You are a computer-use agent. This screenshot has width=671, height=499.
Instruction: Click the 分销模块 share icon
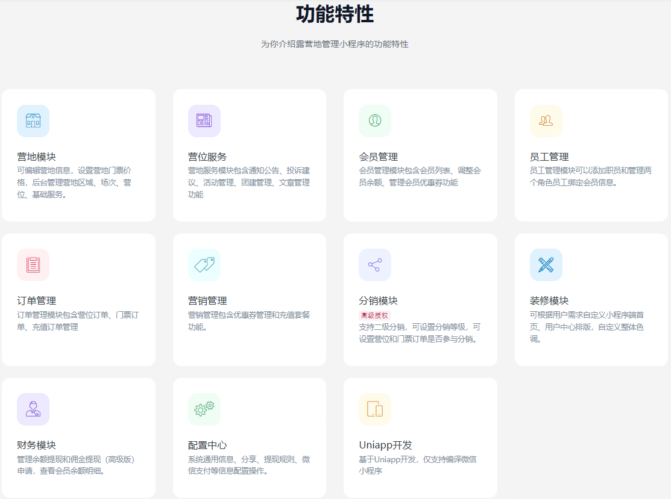[375, 265]
